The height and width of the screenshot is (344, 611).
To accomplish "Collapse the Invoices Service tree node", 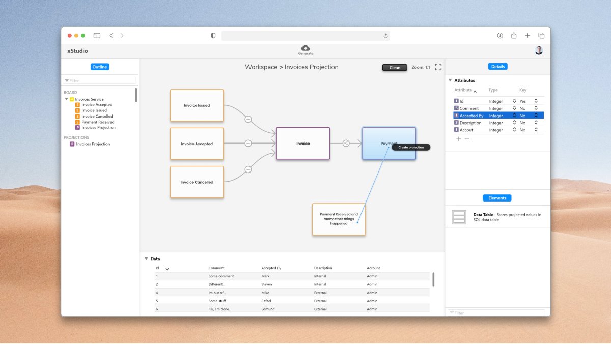I will [x=67, y=99].
